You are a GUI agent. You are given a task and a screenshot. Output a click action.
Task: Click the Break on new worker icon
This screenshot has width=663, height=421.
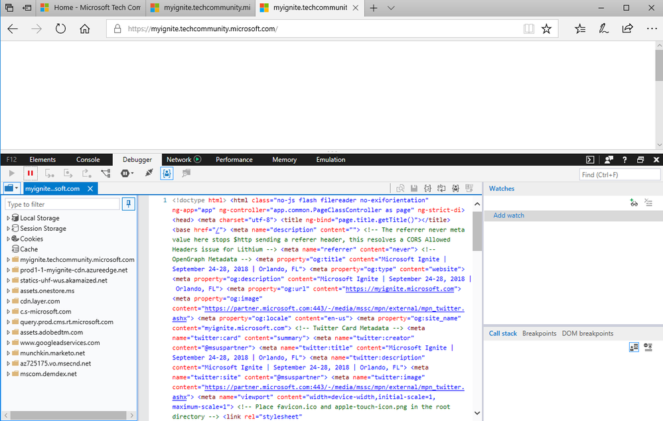point(106,173)
